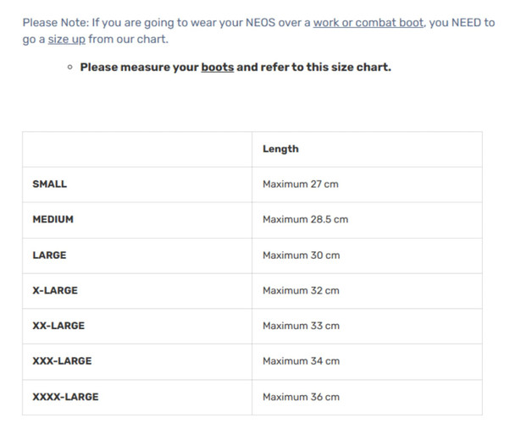
Task: Click the bold "Please measure your" text
Action: [140, 67]
